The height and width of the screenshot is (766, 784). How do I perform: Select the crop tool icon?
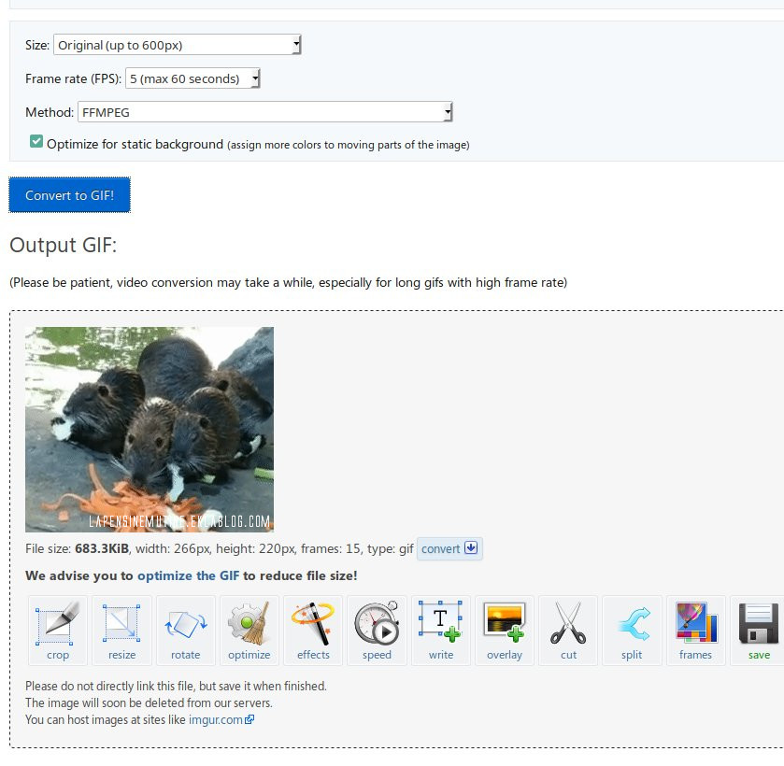(x=58, y=630)
